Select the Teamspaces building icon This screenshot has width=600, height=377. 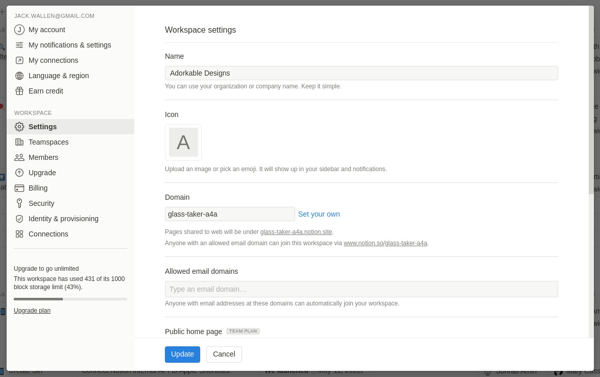tap(19, 142)
